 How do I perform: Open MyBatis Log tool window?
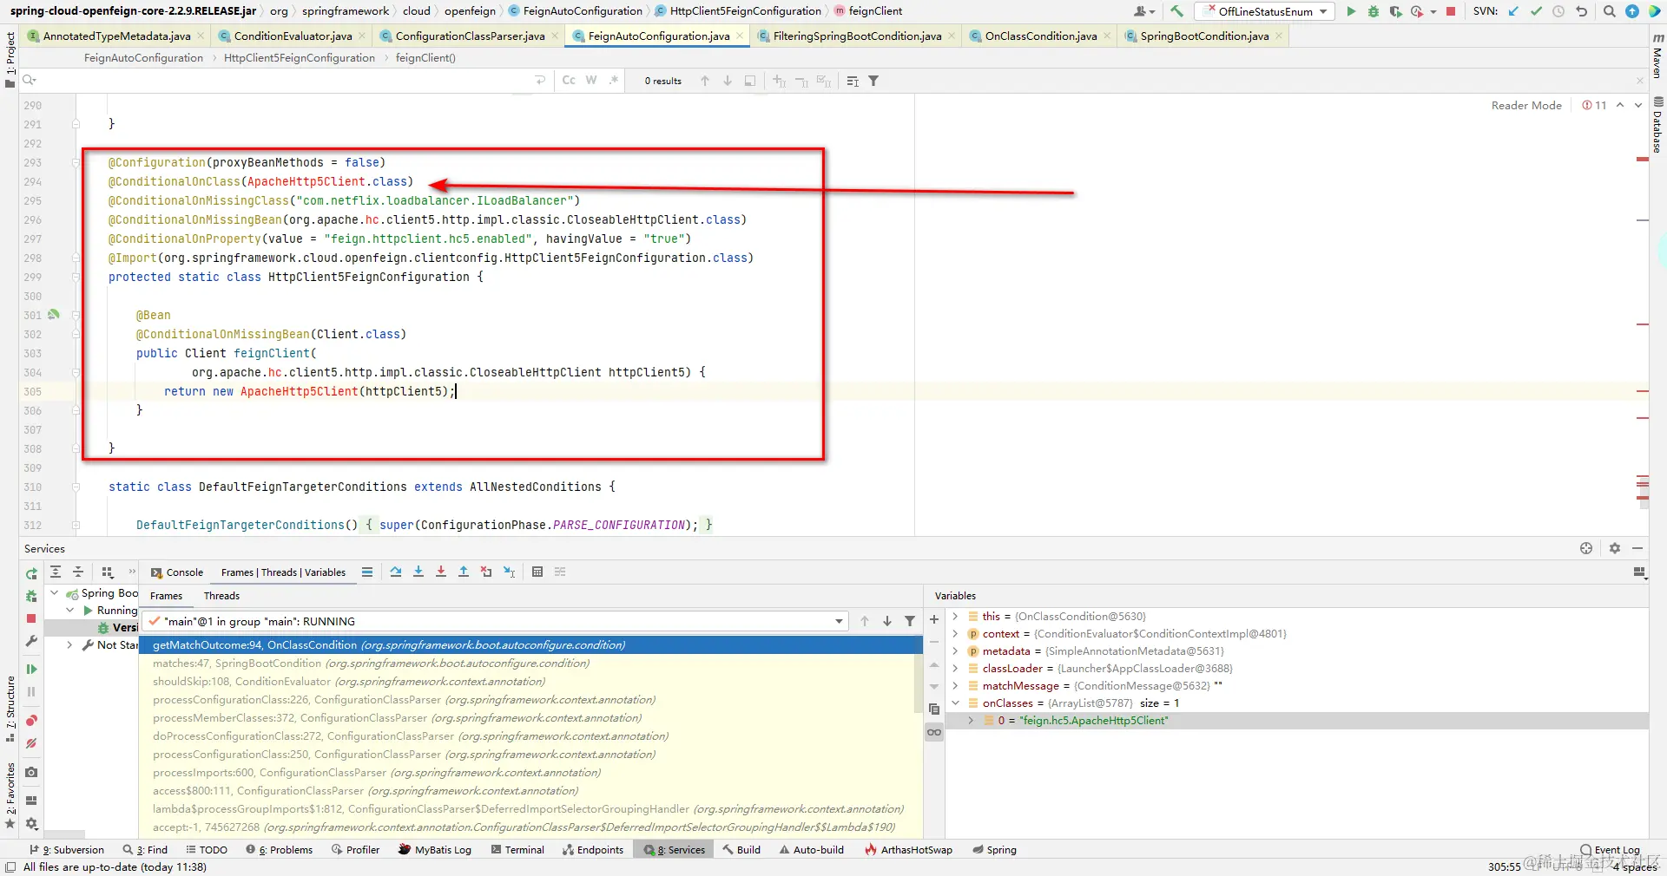(435, 850)
